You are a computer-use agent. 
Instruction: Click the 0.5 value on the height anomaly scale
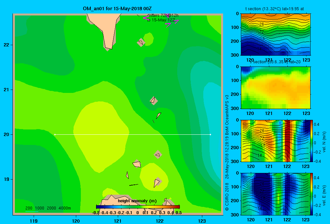[179, 213]
